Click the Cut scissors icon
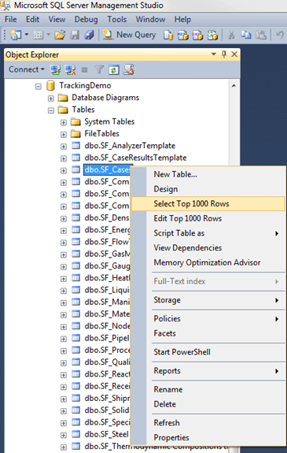 click(x=231, y=35)
